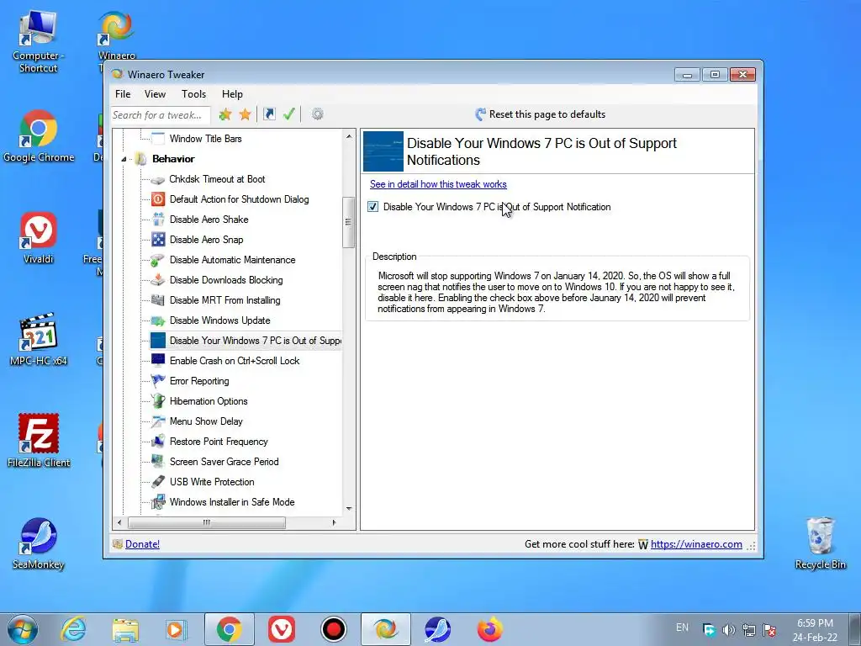The image size is (861, 646).
Task: Click the tree horizontal scrollbar thumb
Action: coord(207,522)
